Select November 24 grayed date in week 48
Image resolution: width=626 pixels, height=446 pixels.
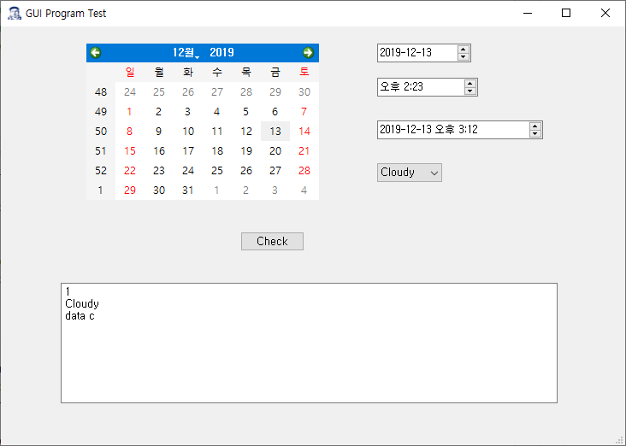129,92
